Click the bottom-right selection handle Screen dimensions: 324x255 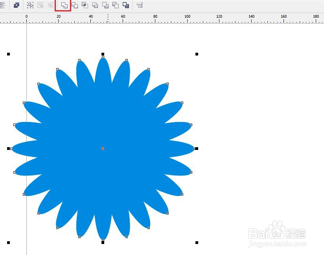coord(197,242)
